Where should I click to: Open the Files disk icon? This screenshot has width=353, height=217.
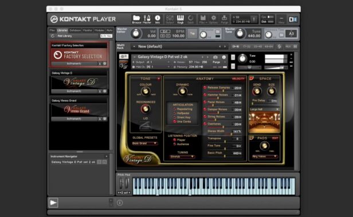pos(203,18)
